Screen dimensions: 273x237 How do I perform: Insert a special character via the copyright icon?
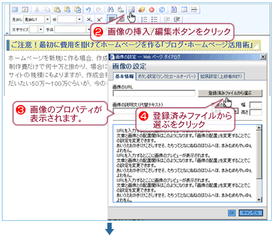(x=162, y=9)
